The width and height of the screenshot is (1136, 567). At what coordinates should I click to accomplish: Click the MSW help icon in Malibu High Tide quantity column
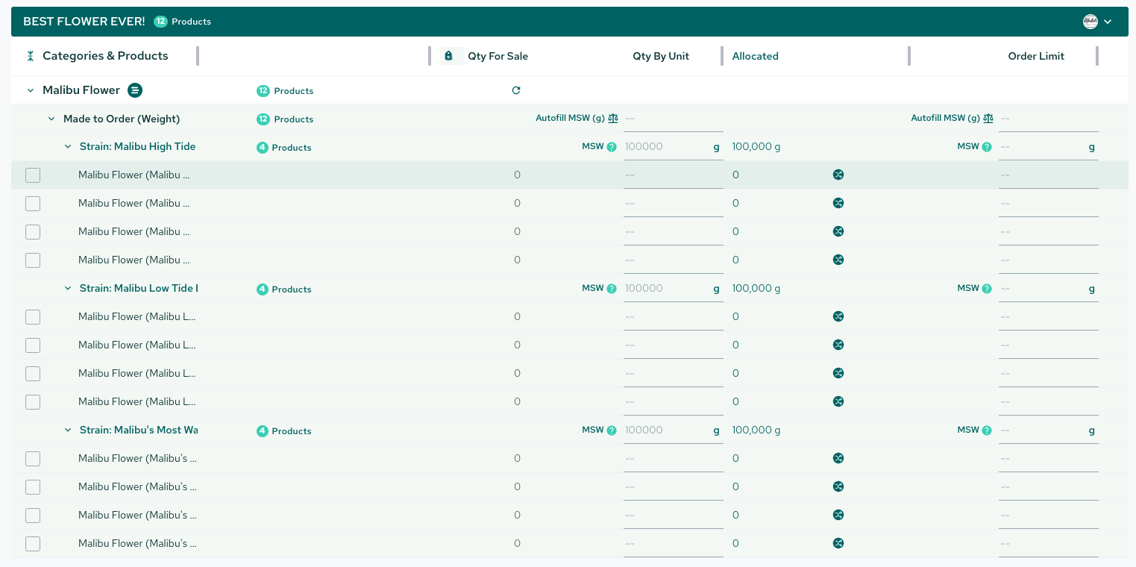(612, 147)
